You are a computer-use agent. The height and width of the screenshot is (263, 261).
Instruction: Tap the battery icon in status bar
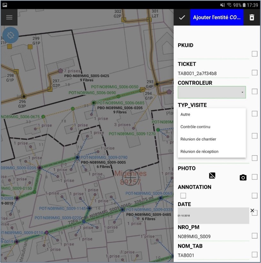click(244, 5)
